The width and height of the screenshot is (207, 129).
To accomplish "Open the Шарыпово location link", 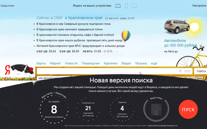I will click(x=7, y=6).
